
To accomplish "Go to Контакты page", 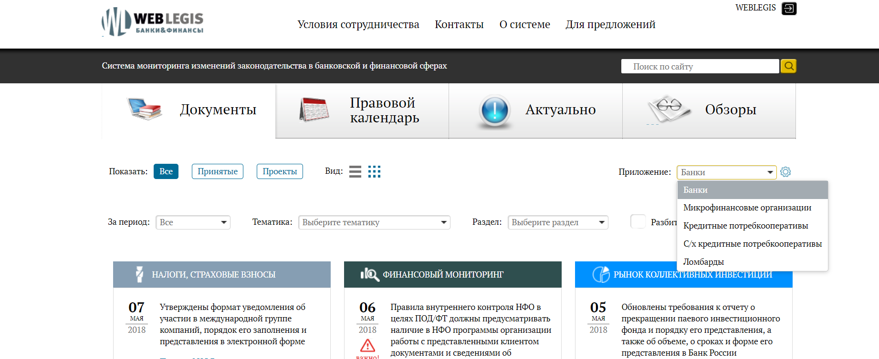I will tap(459, 24).
